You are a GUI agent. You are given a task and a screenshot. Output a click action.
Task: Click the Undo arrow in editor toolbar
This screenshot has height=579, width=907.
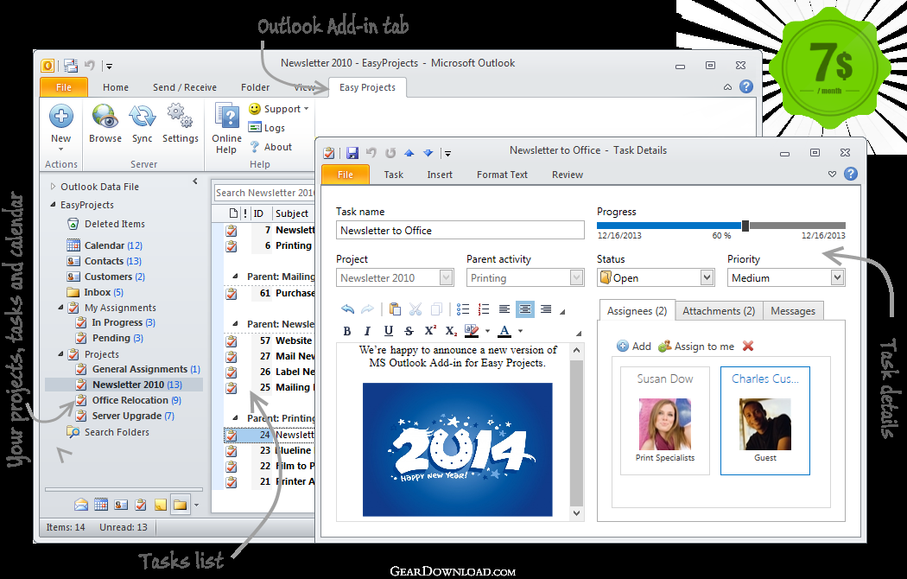click(347, 309)
